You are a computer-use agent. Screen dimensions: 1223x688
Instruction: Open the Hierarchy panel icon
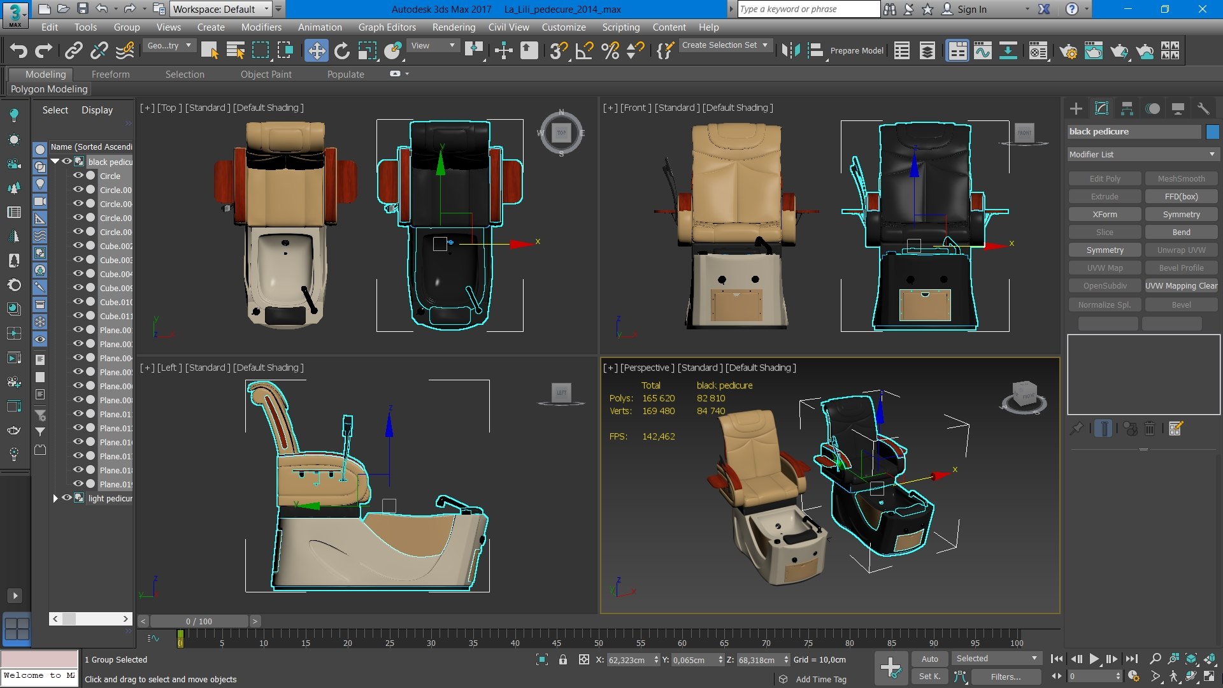tap(1127, 108)
